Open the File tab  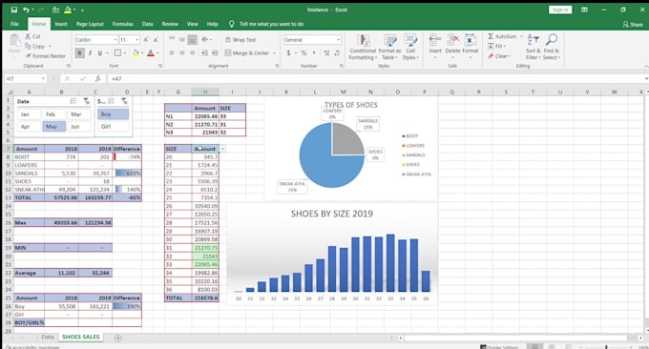14,24
